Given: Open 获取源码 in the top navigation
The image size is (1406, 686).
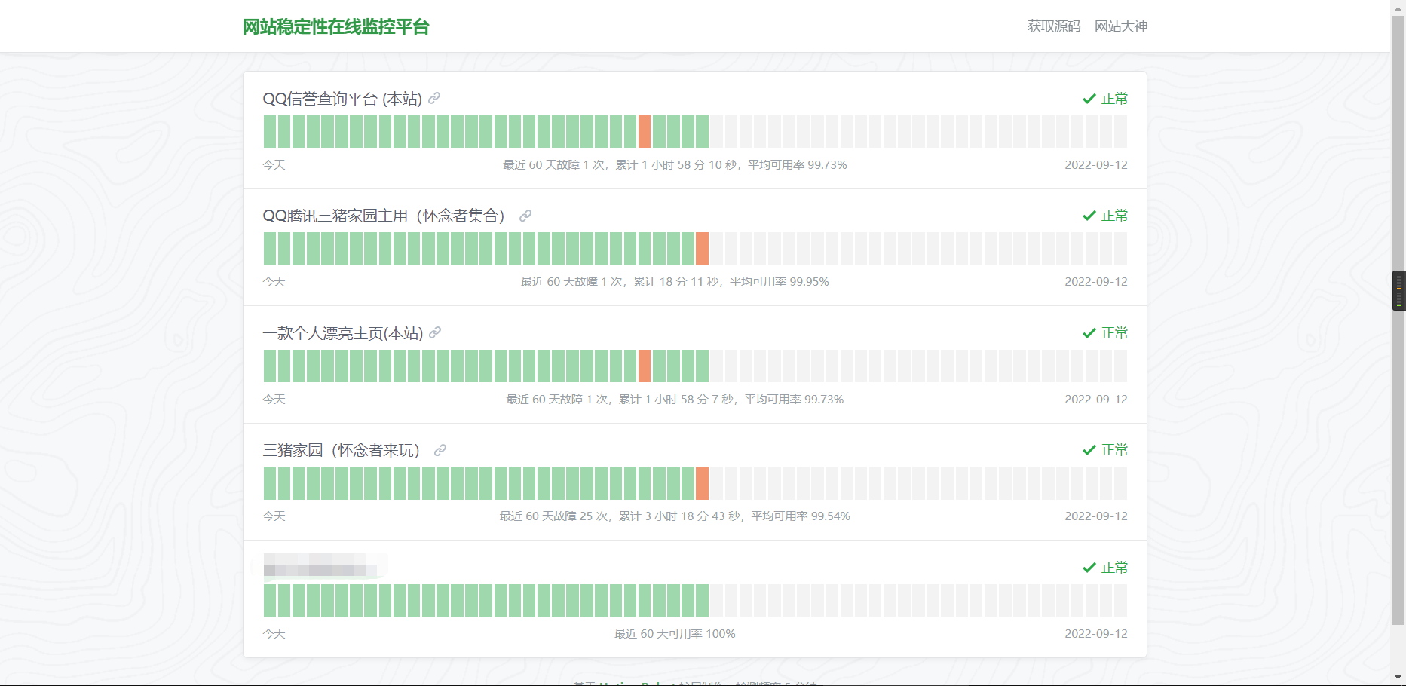Looking at the screenshot, I should tap(1053, 26).
